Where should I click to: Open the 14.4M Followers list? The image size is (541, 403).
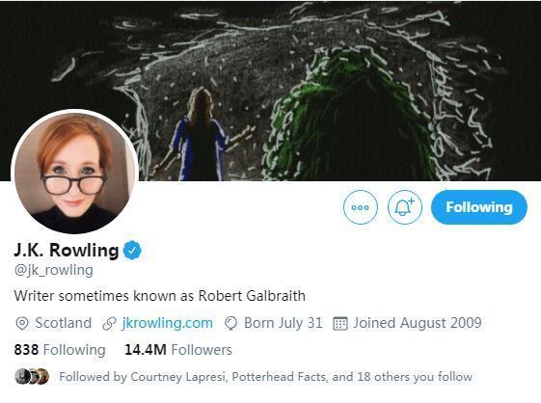pyautogui.click(x=178, y=350)
